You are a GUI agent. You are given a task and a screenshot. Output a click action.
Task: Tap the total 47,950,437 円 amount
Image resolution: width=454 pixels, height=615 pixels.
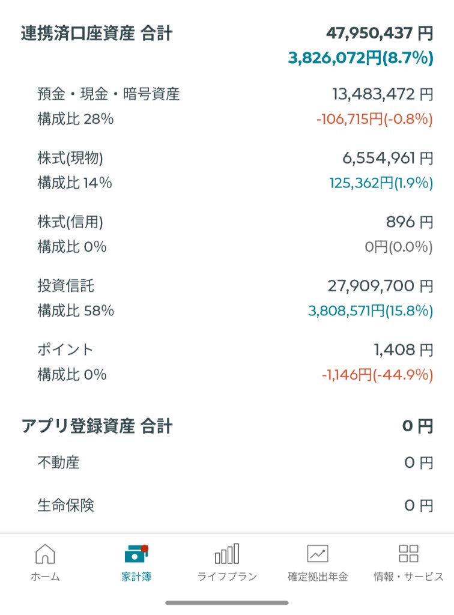[x=380, y=33]
